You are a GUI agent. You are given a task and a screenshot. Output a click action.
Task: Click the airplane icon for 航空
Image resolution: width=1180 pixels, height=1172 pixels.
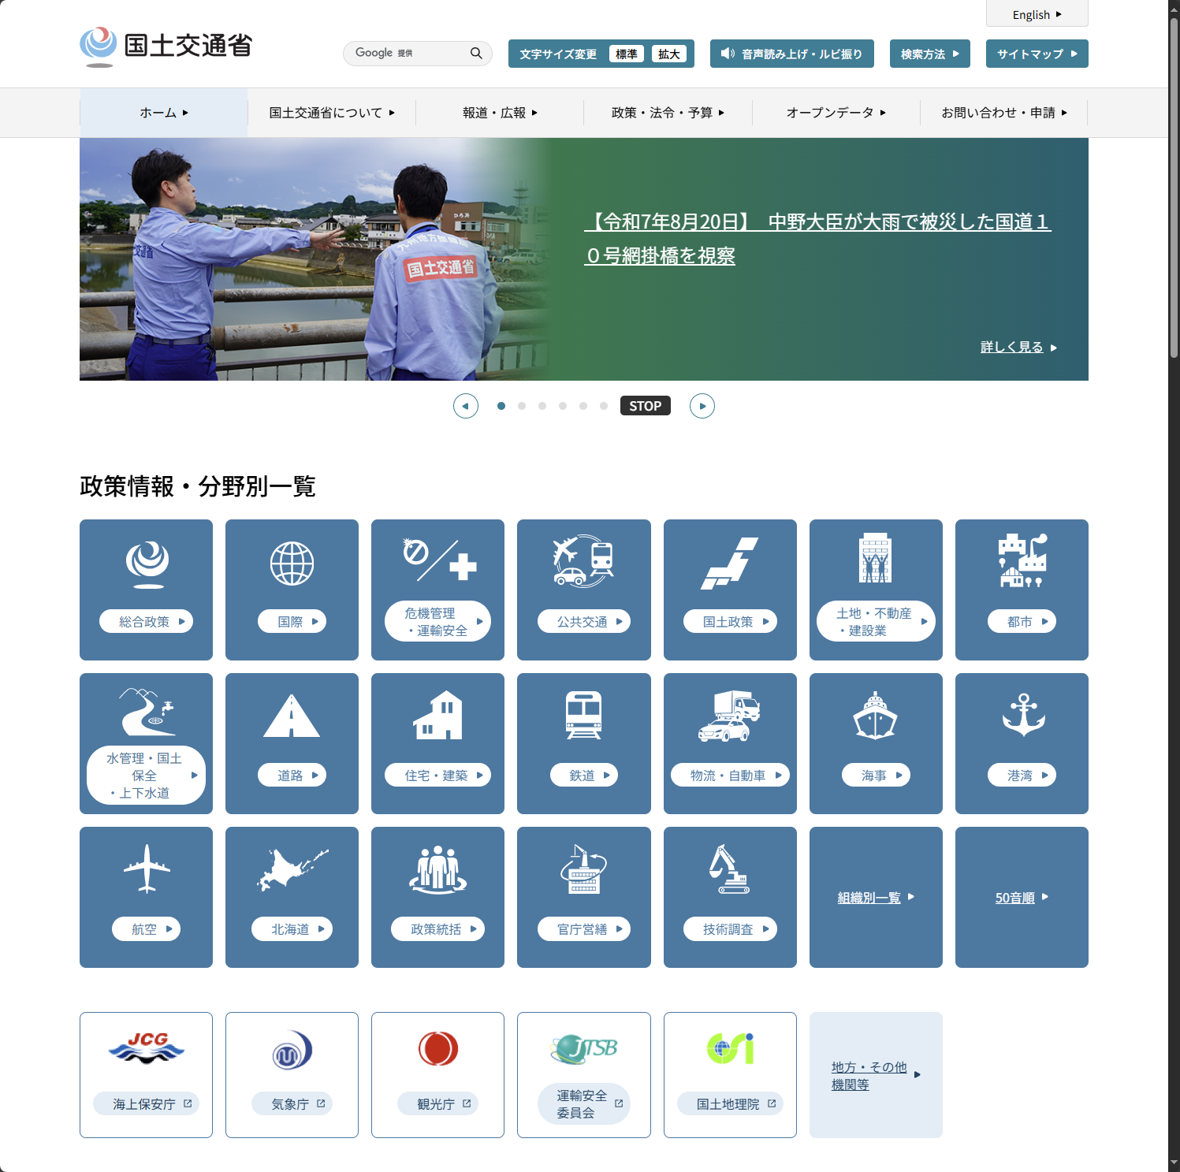click(x=147, y=869)
